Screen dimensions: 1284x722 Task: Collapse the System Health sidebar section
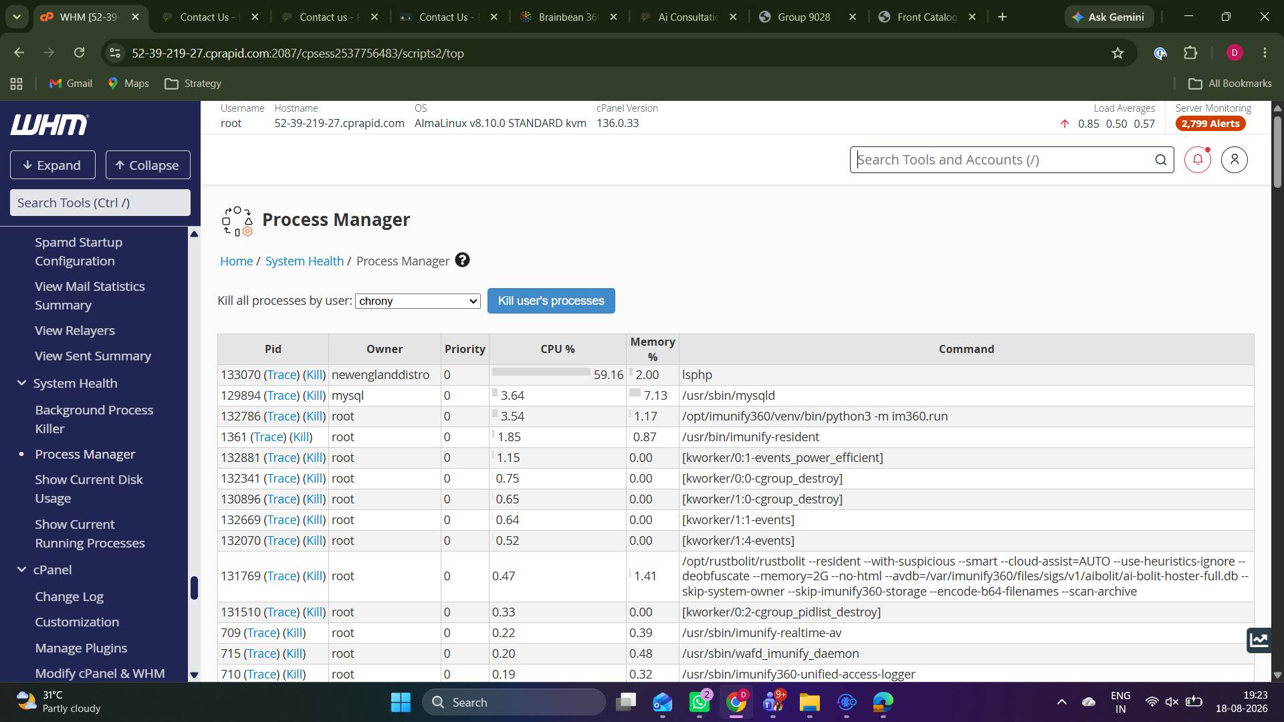(21, 383)
